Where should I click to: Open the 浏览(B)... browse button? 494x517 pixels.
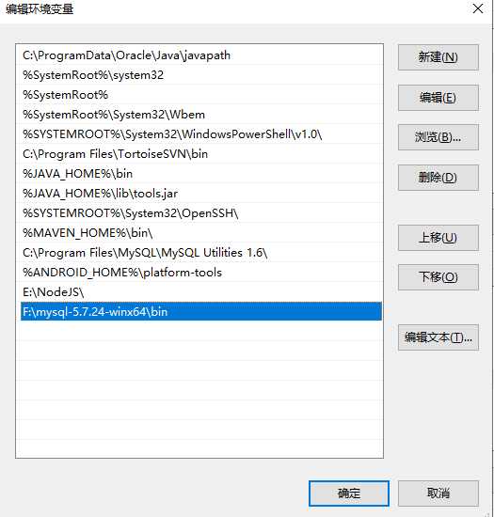coord(438,137)
